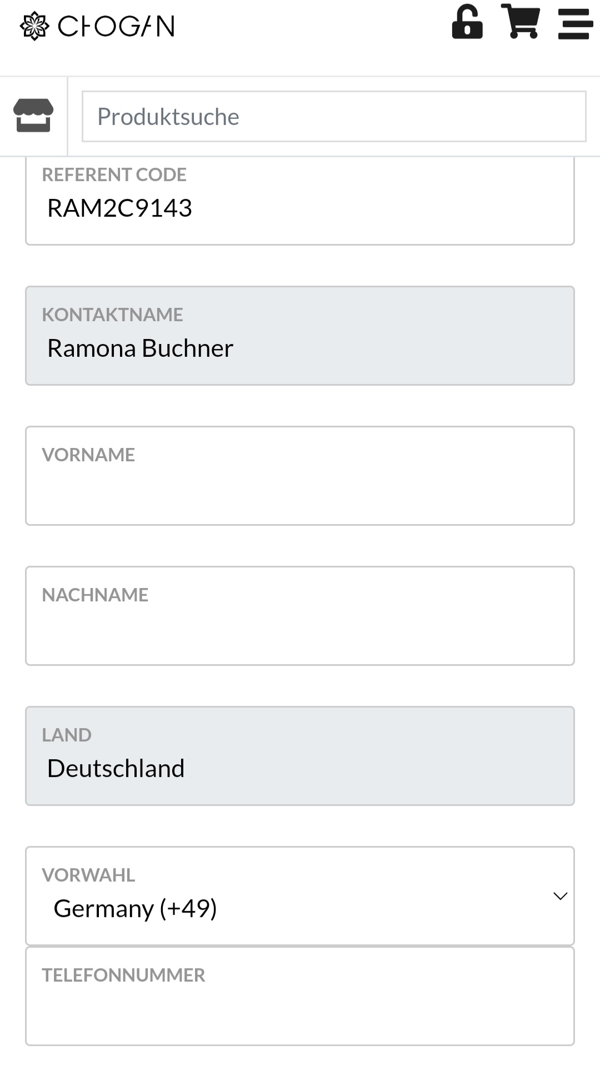Click the VORWAHL label text
The image size is (600, 1066).
tap(88, 875)
